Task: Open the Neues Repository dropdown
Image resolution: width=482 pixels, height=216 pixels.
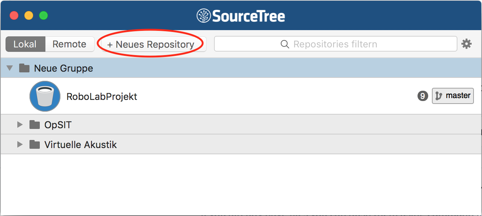Action: point(151,44)
